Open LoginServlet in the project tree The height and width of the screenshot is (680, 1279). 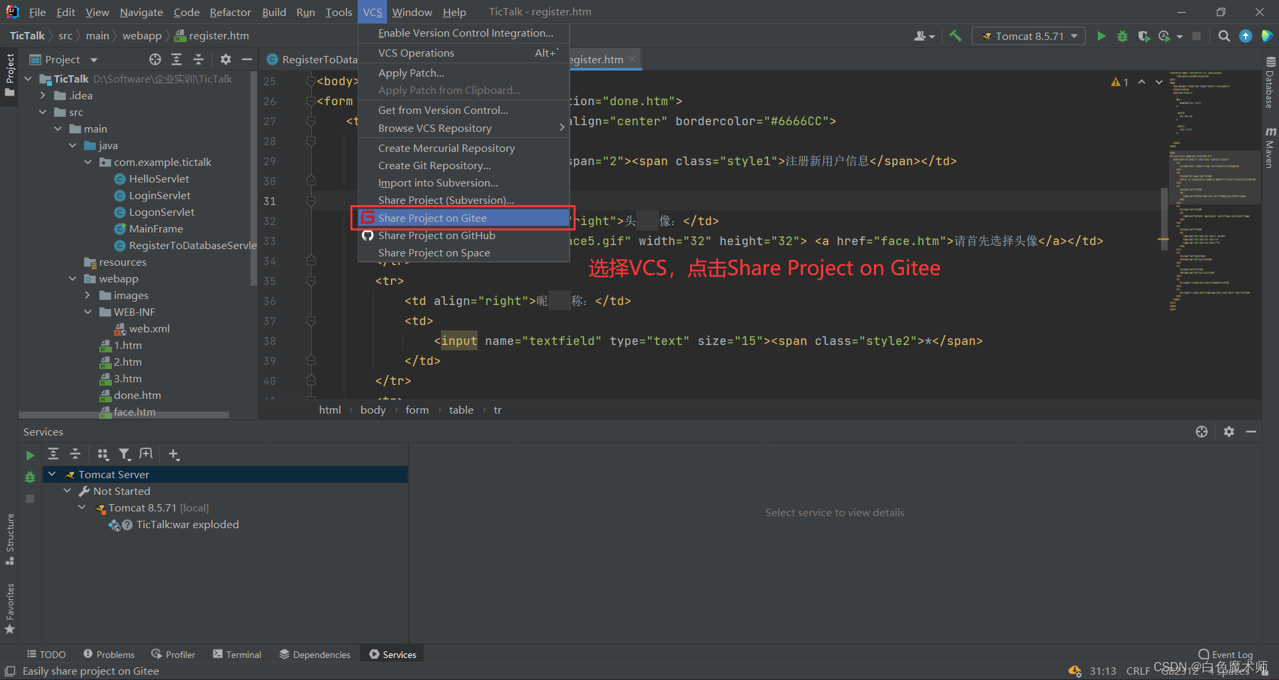pos(159,195)
